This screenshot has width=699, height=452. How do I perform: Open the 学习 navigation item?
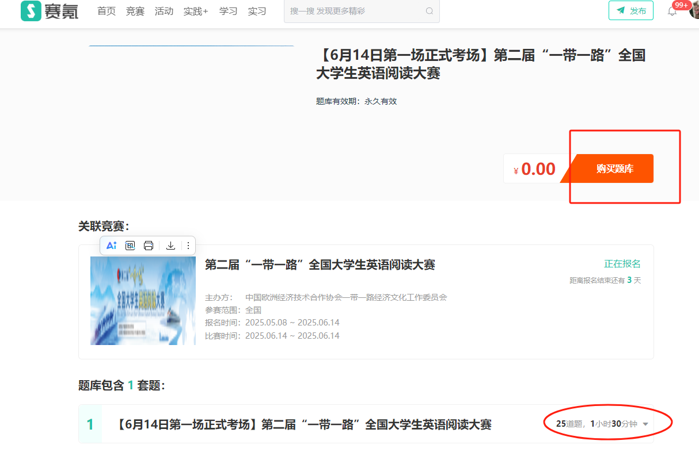(229, 11)
